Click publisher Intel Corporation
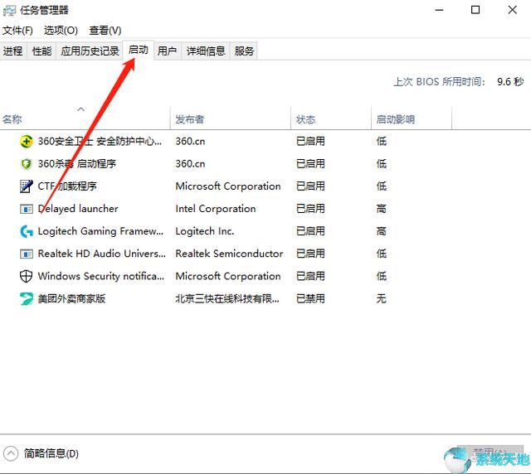This screenshot has height=474, width=531. (x=216, y=209)
